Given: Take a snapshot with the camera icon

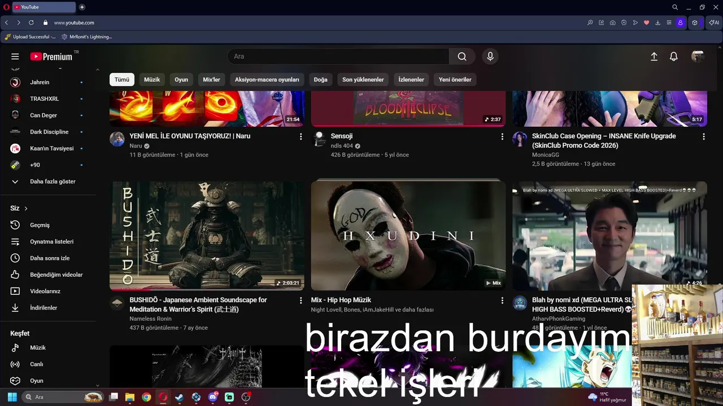Looking at the screenshot, I should (613, 23).
